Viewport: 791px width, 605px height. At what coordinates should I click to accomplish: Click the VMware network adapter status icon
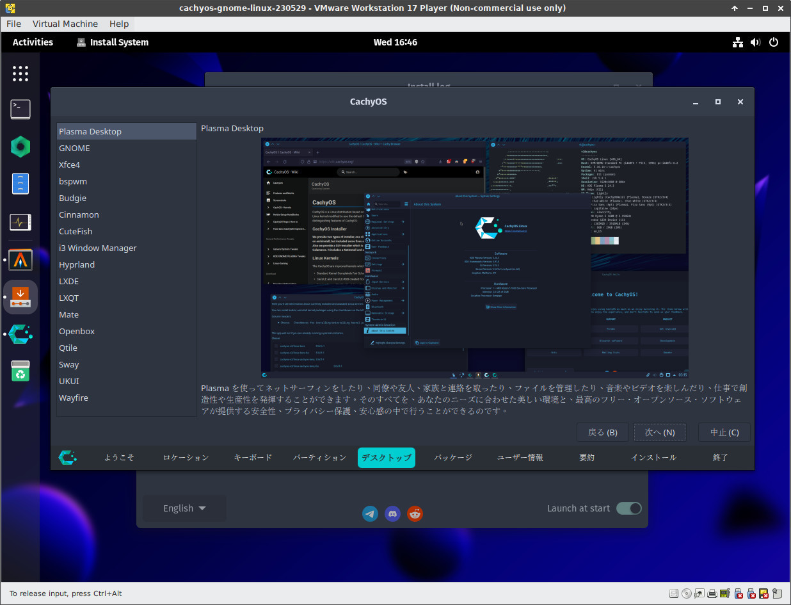tap(700, 593)
